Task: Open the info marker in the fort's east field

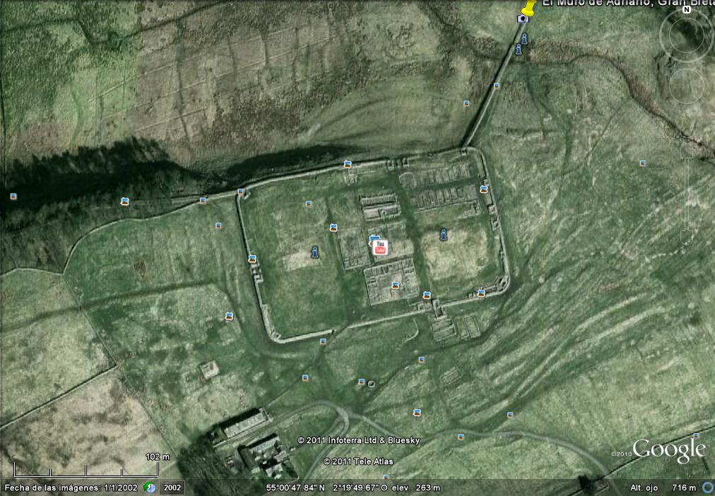Action: coord(443,234)
